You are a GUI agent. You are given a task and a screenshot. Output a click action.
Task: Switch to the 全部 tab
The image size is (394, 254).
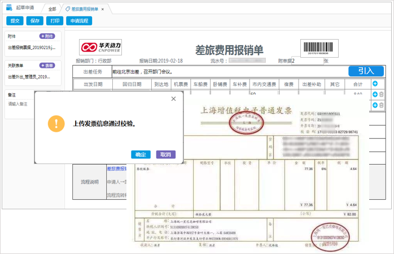52,9
